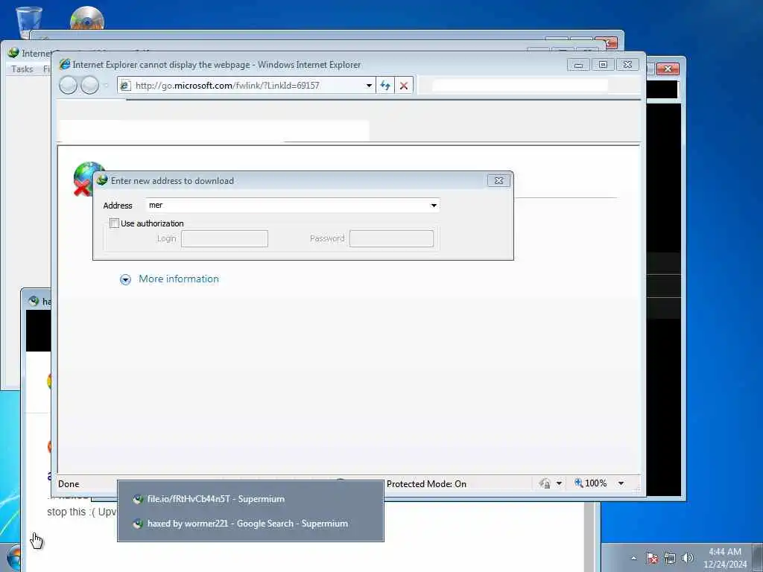This screenshot has width=763, height=572.
Task: Enable the Use authorization checkbox
Action: (114, 223)
